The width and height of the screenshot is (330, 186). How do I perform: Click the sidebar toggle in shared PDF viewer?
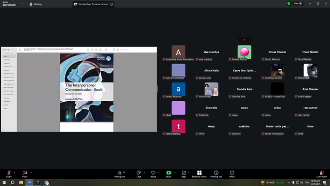pyautogui.click(x=20, y=50)
